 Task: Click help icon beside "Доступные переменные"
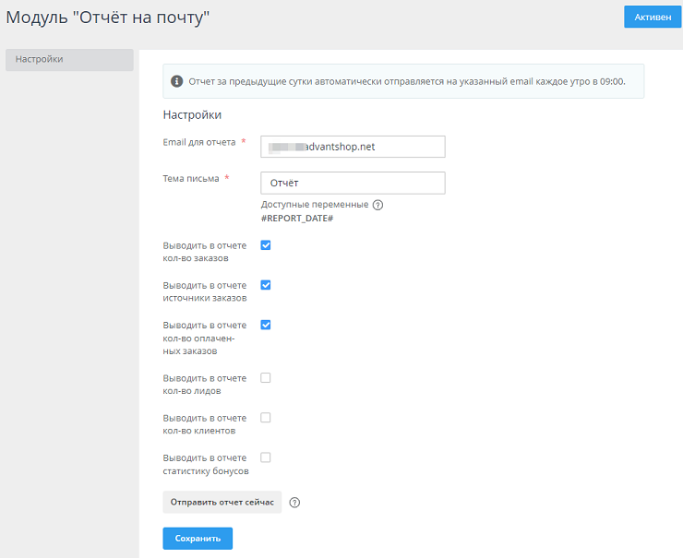(377, 205)
